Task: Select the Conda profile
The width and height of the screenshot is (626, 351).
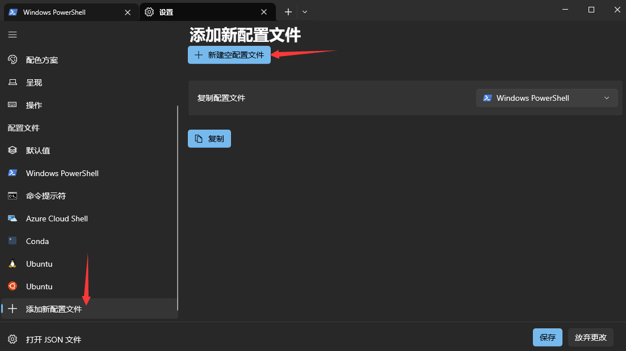Action: point(37,241)
